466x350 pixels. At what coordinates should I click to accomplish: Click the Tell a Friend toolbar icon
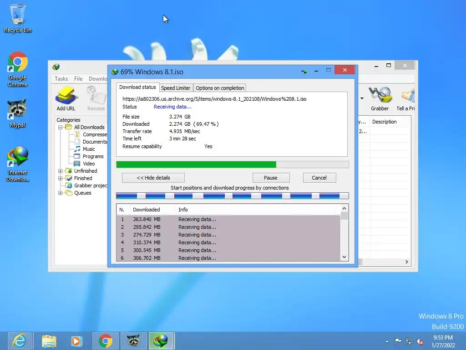406,98
